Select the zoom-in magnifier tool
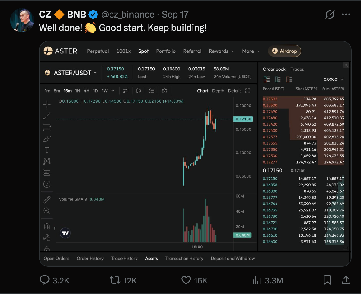This screenshot has width=361, height=294. (x=47, y=211)
